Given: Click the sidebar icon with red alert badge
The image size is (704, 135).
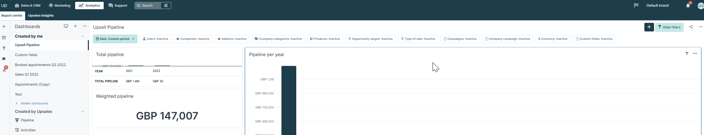Looking at the screenshot, I should 4,69.
